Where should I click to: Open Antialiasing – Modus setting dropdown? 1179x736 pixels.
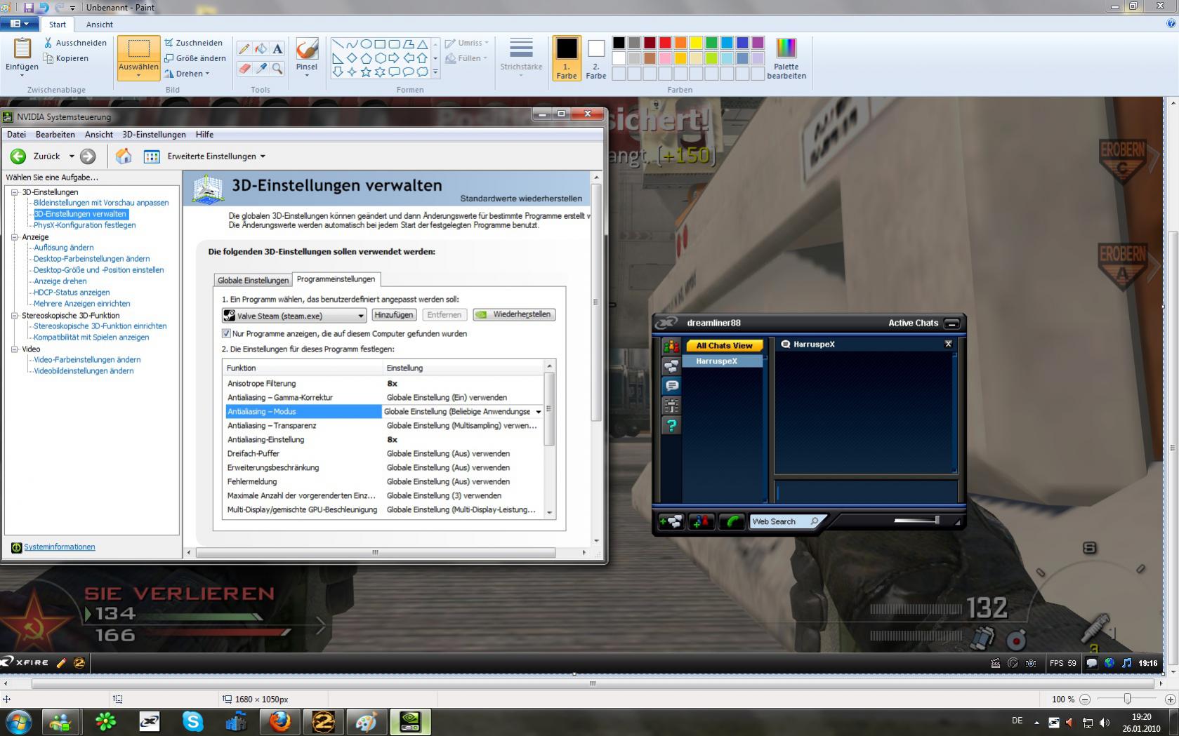coord(539,412)
